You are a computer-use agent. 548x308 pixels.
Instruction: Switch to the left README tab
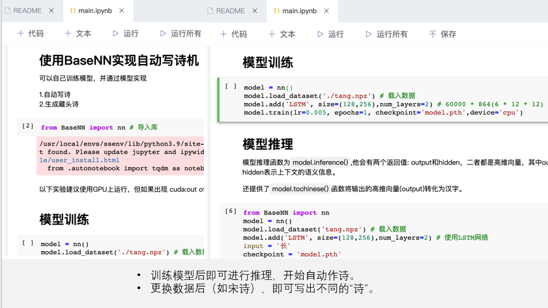pos(27,11)
